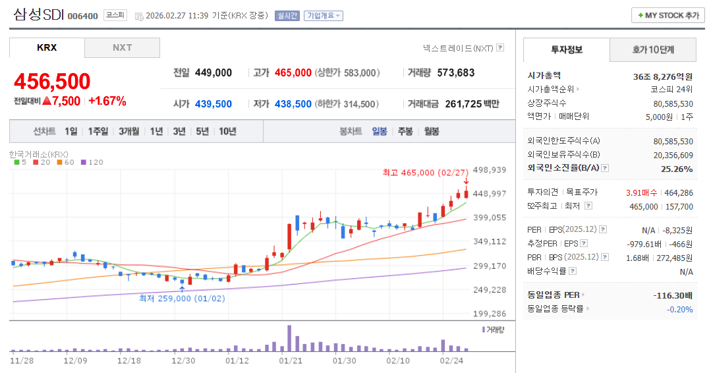Viewport: 711px width, 373px height.
Task: Click the 동일업종 등락률 link
Action: (555, 308)
